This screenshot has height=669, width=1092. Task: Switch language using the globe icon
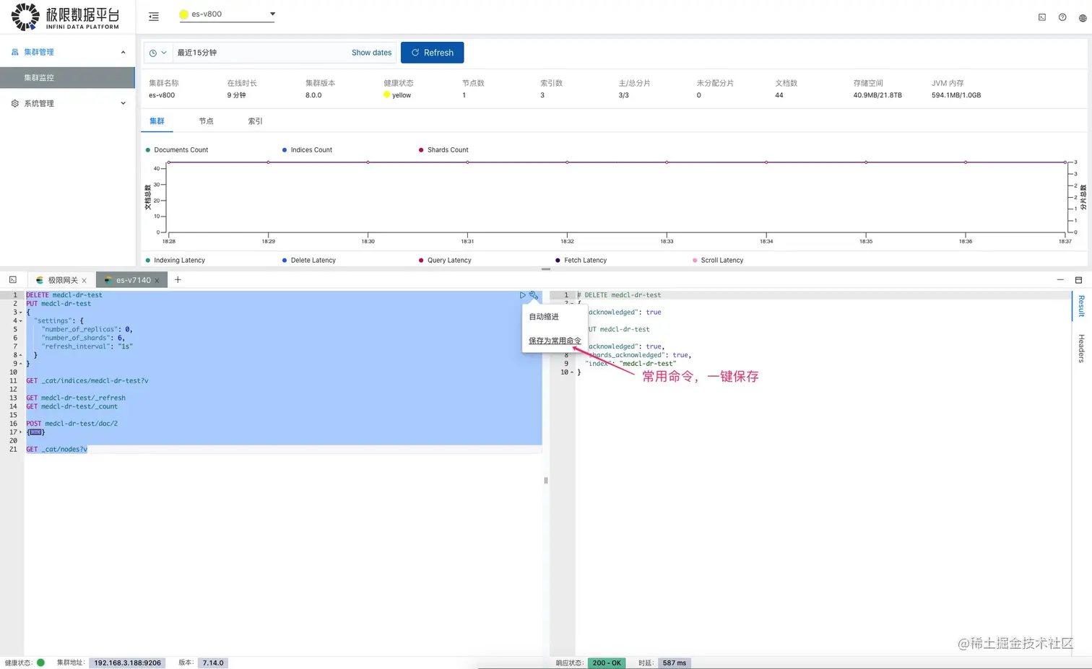click(x=1083, y=17)
